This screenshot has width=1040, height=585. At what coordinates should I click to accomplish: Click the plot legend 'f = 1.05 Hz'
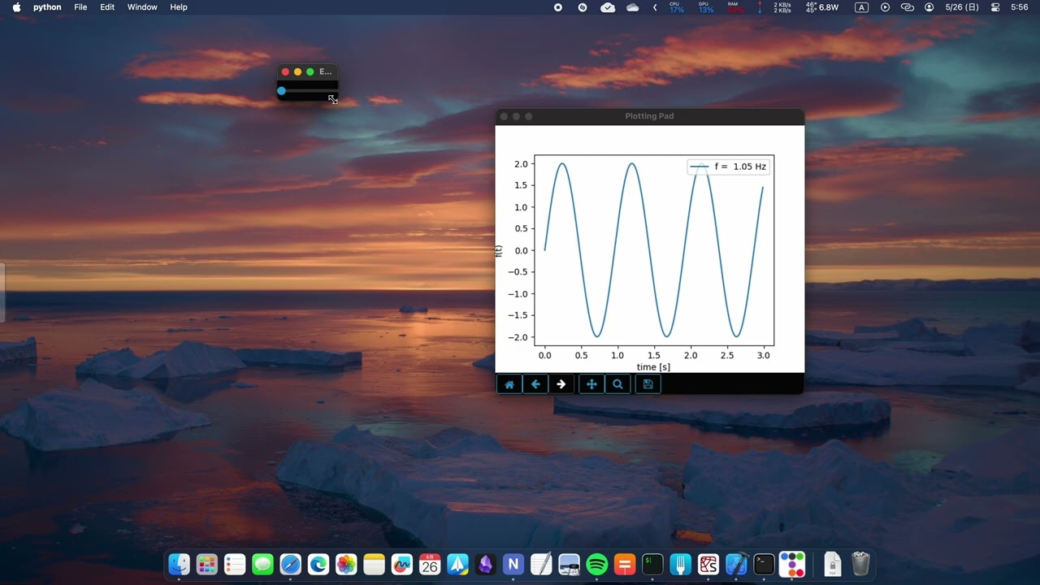click(x=728, y=167)
